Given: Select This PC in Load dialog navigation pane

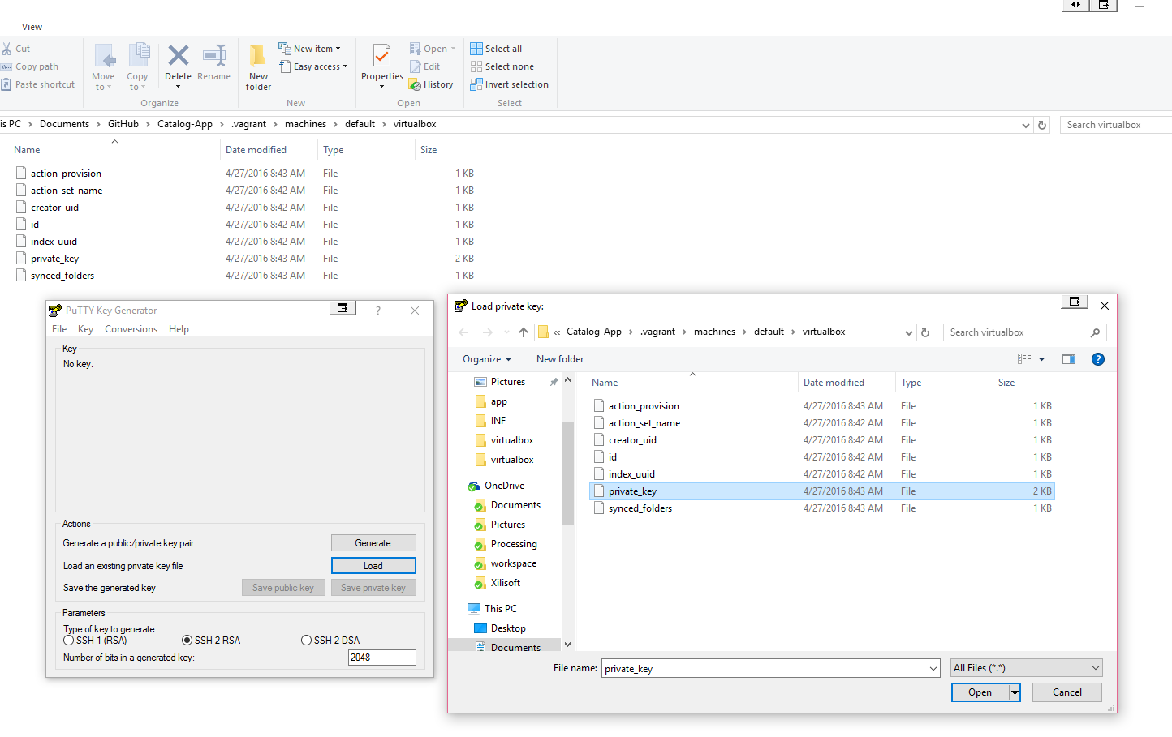Looking at the screenshot, I should tap(500, 609).
